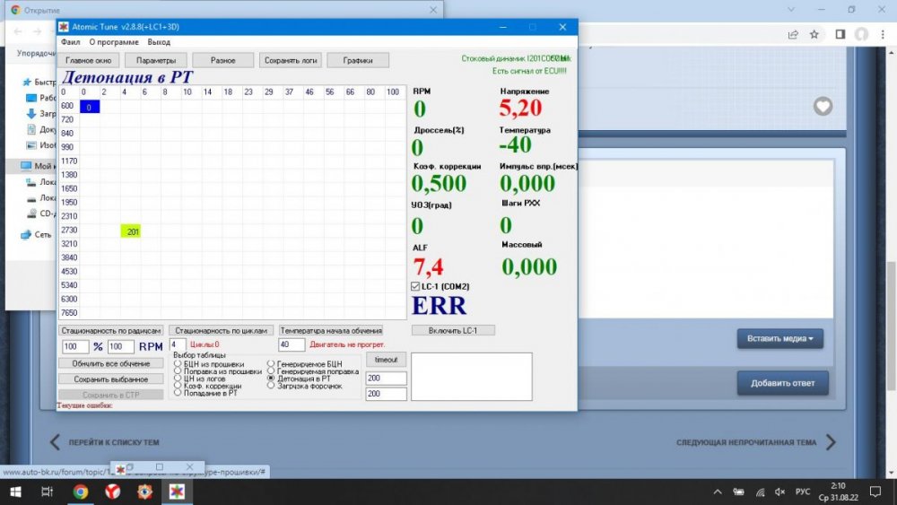
Task: Click the Atomic Tune title bar icon
Action: pyautogui.click(x=64, y=27)
